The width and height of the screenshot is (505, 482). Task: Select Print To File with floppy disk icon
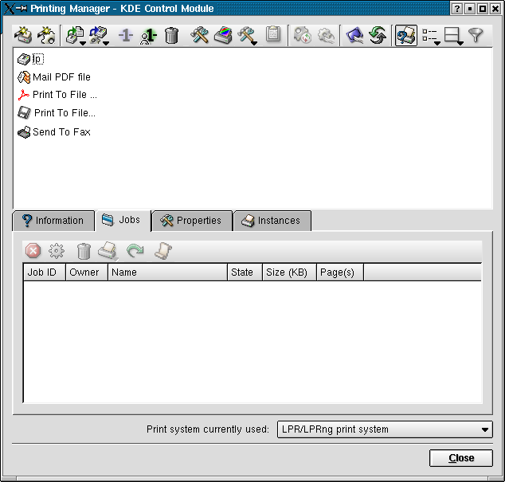pyautogui.click(x=57, y=113)
